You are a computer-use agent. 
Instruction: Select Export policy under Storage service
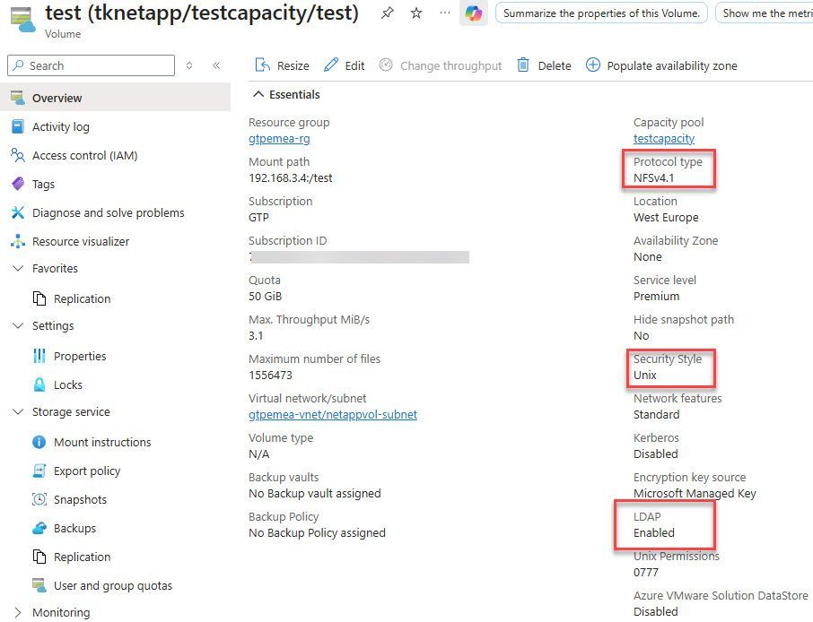[x=87, y=471]
